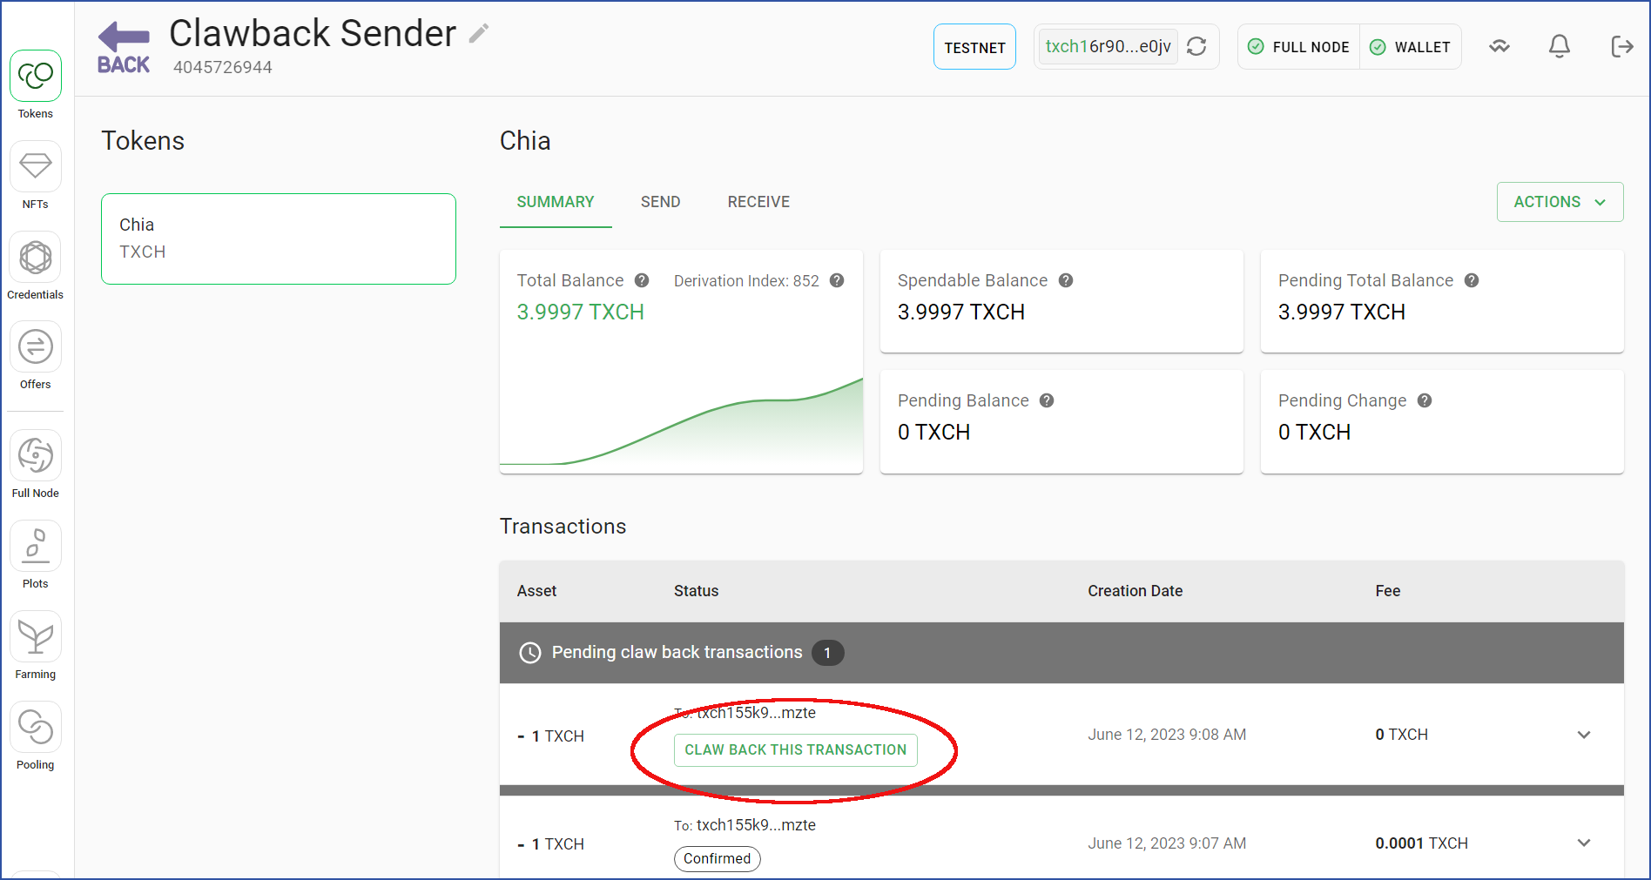
Task: Open the Tokens sidebar icon
Action: point(36,76)
